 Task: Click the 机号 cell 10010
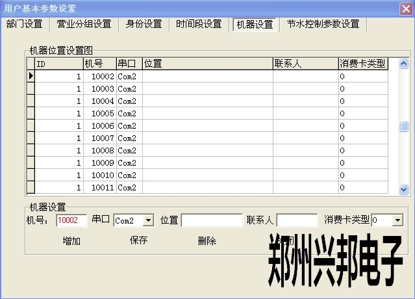pyautogui.click(x=100, y=175)
